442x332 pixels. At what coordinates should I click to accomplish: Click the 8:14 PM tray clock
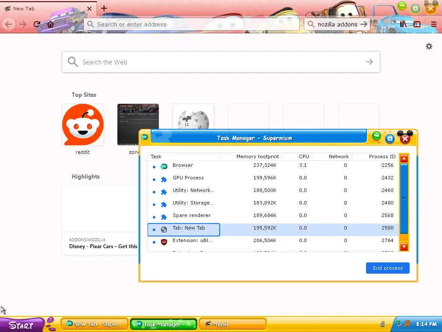pyautogui.click(x=426, y=324)
